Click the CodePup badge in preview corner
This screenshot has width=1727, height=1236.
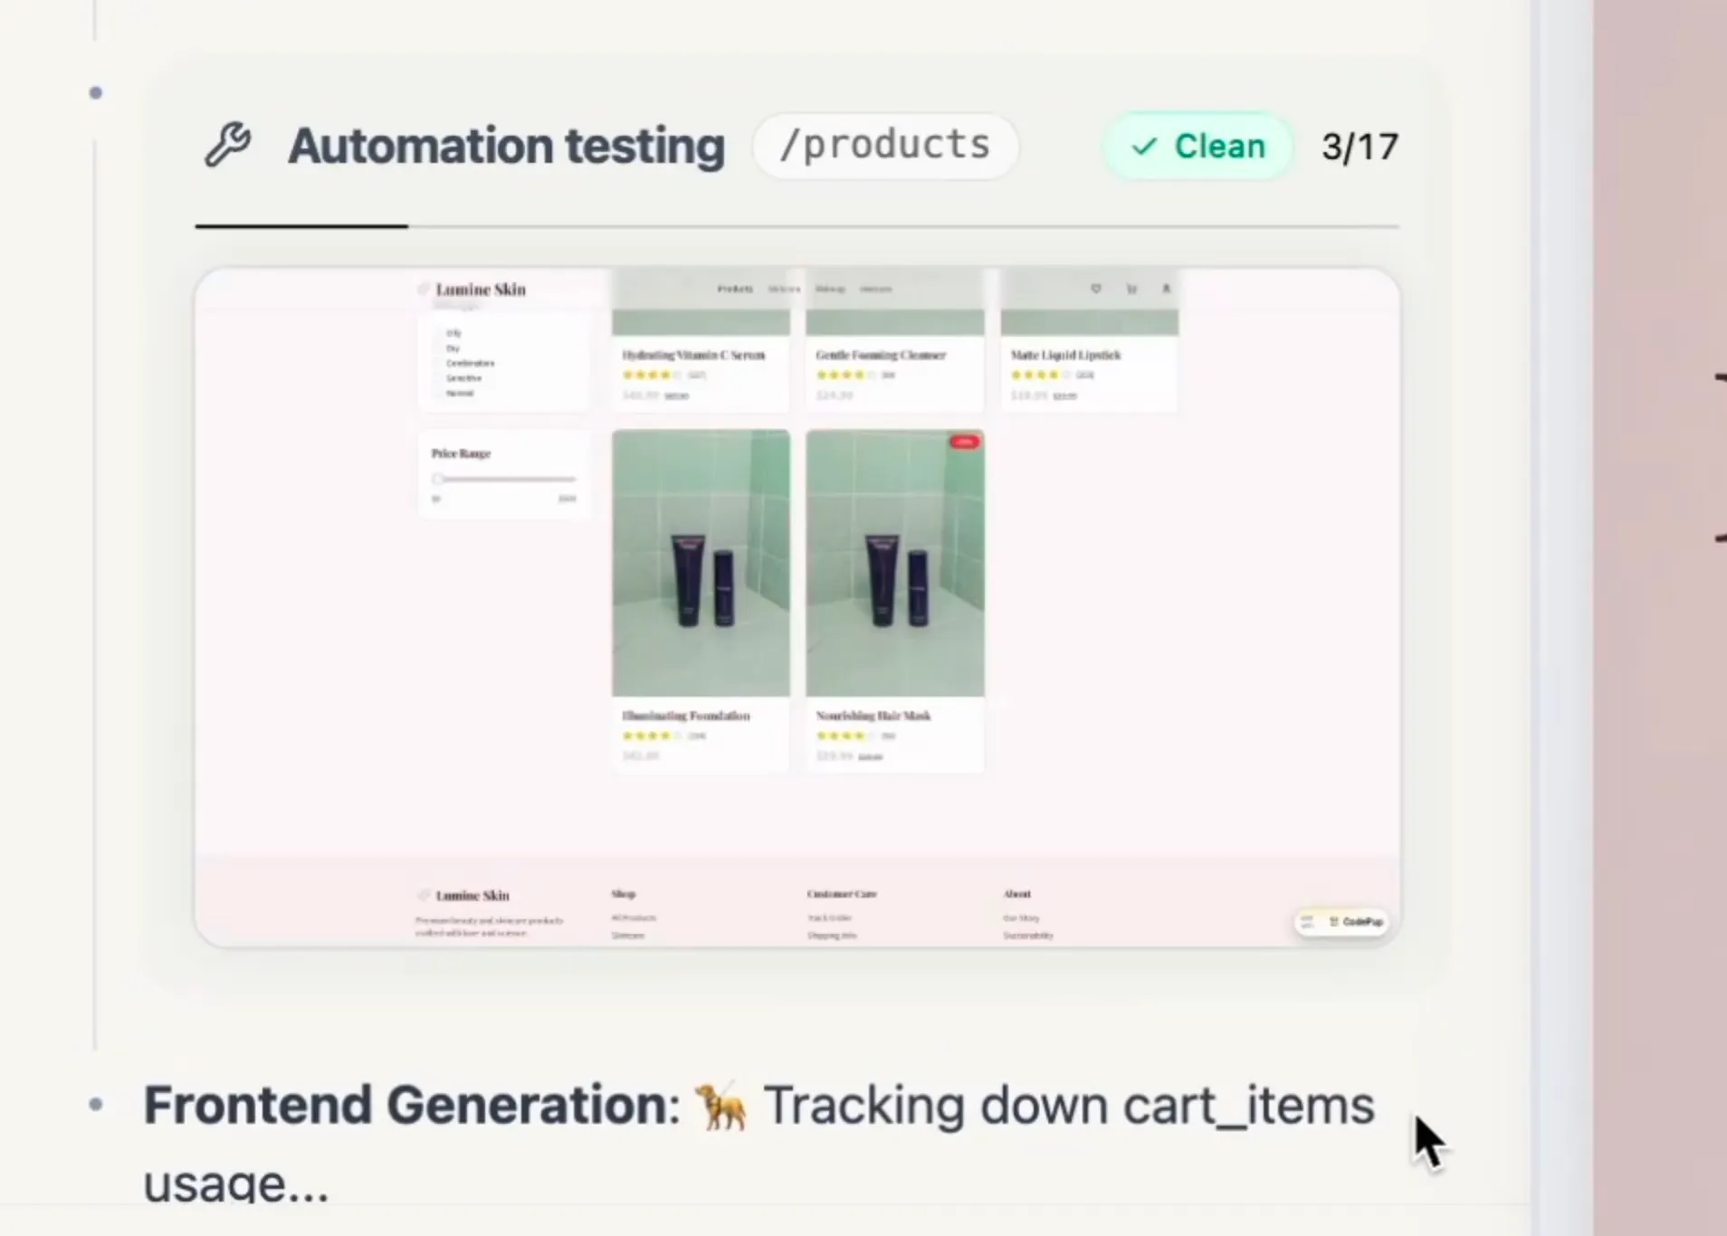(1341, 921)
